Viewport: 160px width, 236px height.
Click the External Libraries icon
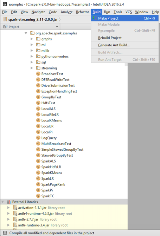9,202
